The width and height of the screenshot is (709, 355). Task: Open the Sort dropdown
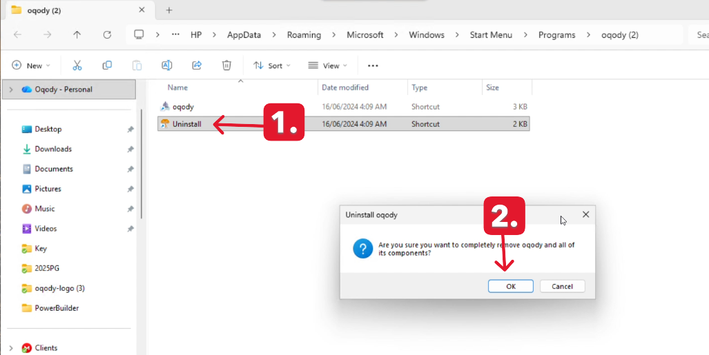click(x=272, y=65)
